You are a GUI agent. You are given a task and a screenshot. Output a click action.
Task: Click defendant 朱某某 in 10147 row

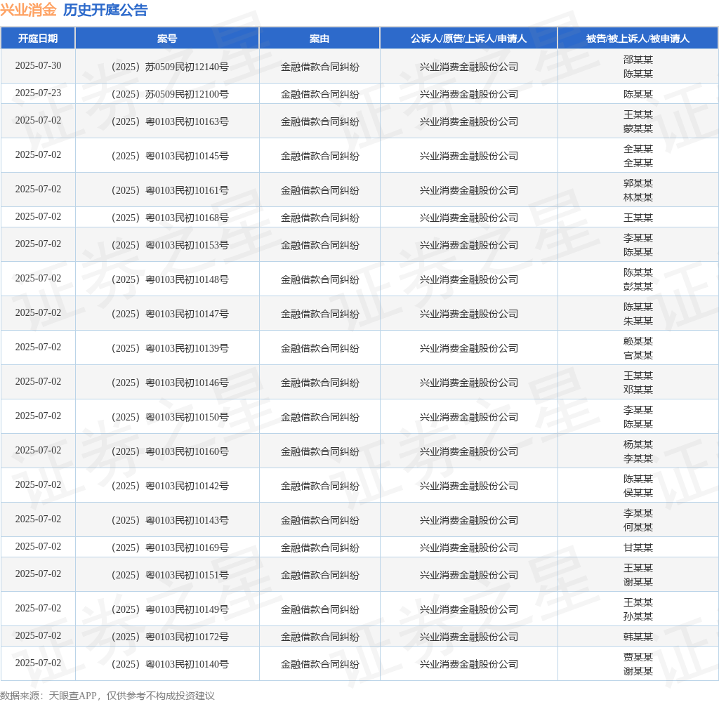click(638, 321)
